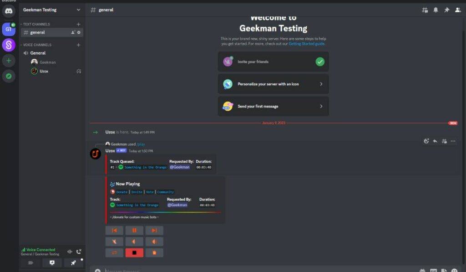Toggle the loop button in Uzox controls
Screen dimensions: 466x272
[114, 253]
